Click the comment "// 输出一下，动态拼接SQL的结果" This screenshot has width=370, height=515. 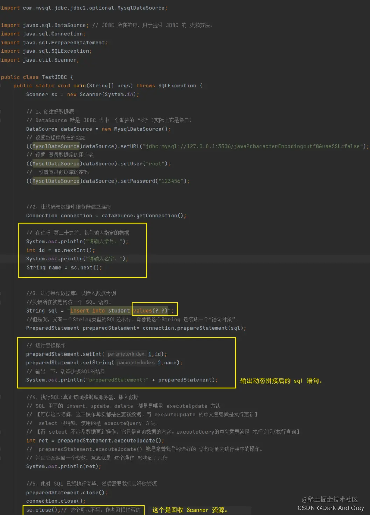click(x=66, y=371)
